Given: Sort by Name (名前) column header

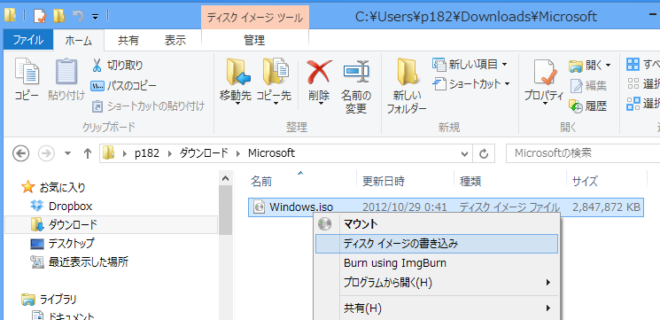Looking at the screenshot, I should [x=302, y=182].
